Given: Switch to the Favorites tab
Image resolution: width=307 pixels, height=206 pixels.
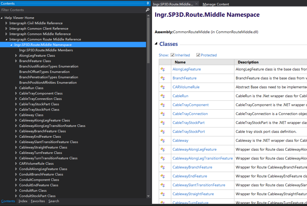Looking at the screenshot, I should 38,201.
